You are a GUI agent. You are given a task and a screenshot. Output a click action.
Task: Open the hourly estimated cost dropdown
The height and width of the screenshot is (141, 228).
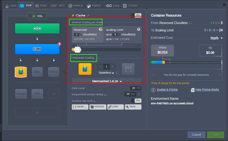(x=216, y=38)
